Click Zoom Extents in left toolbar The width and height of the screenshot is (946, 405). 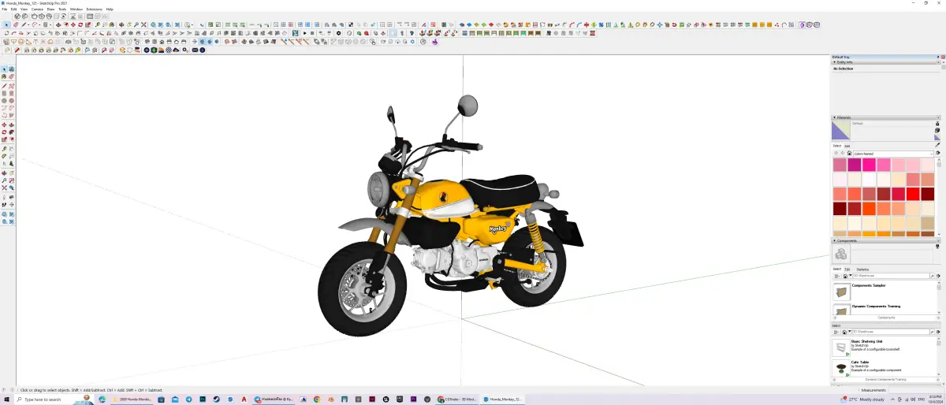(x=4, y=188)
